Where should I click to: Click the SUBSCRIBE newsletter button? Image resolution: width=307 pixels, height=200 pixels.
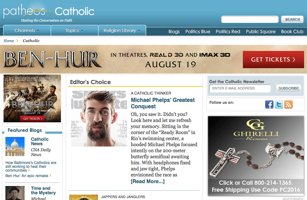288,88
